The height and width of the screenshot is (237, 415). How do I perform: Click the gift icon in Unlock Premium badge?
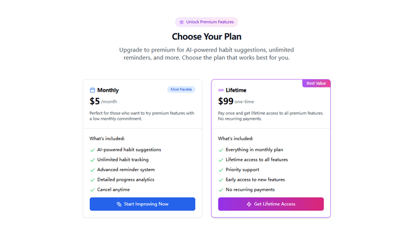181,22
